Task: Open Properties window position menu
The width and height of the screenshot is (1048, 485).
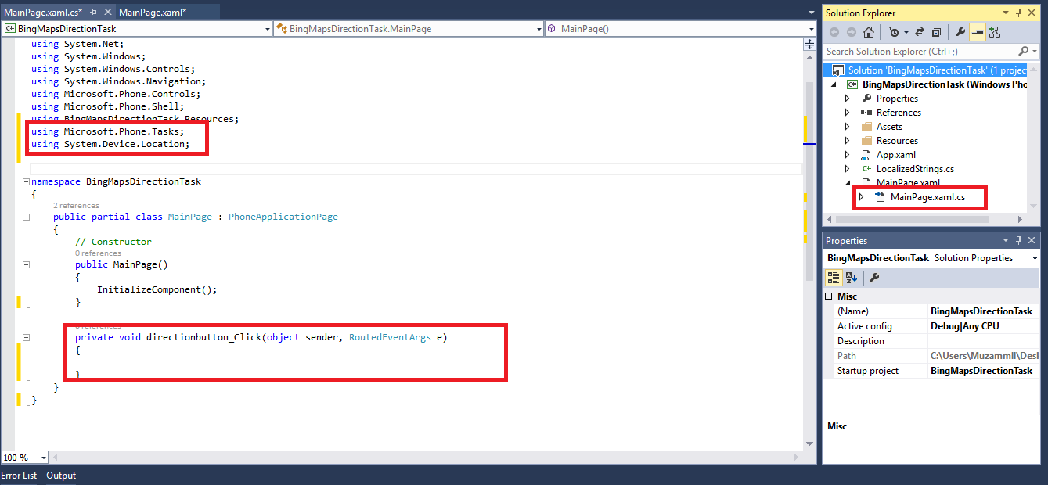Action: 1006,240
